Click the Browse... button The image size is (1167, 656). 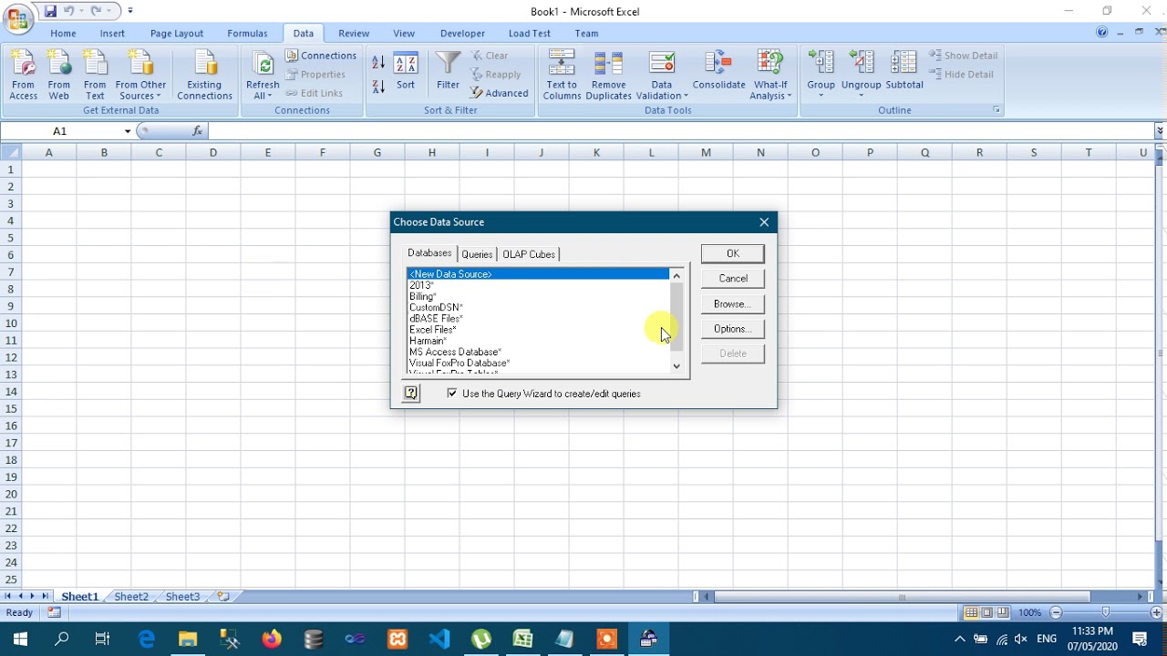[x=733, y=303]
